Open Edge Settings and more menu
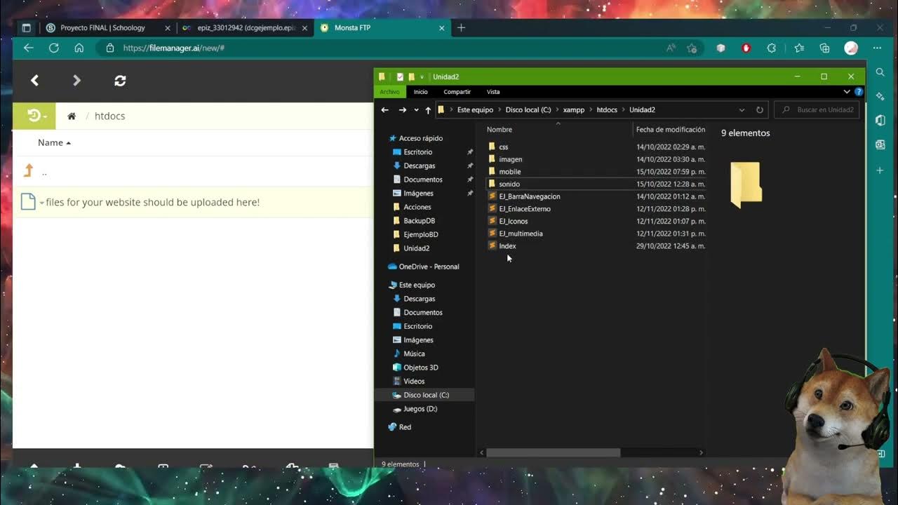This screenshot has height=505, width=898. click(877, 48)
